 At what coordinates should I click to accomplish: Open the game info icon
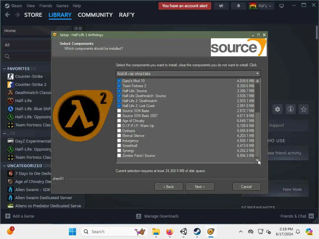(291, 109)
